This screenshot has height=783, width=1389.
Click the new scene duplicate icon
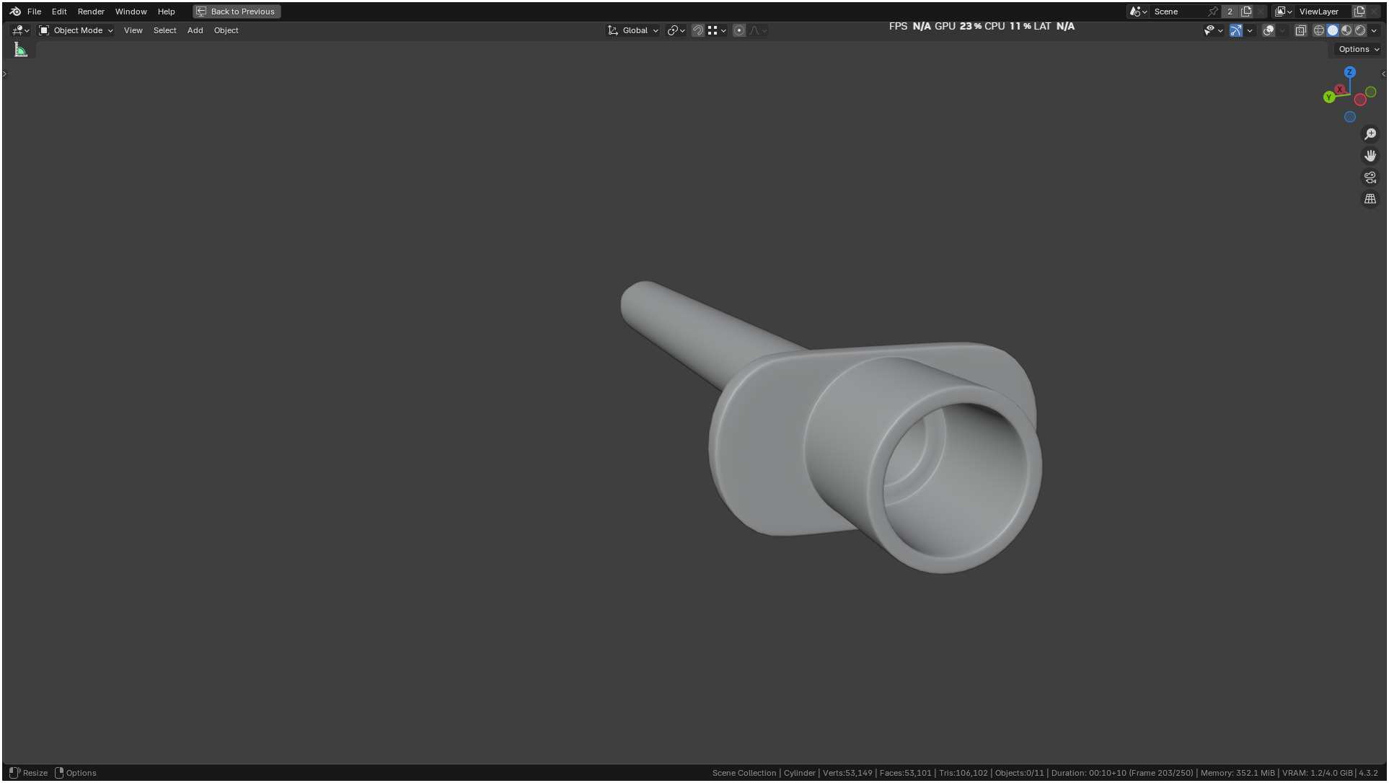(x=1245, y=12)
